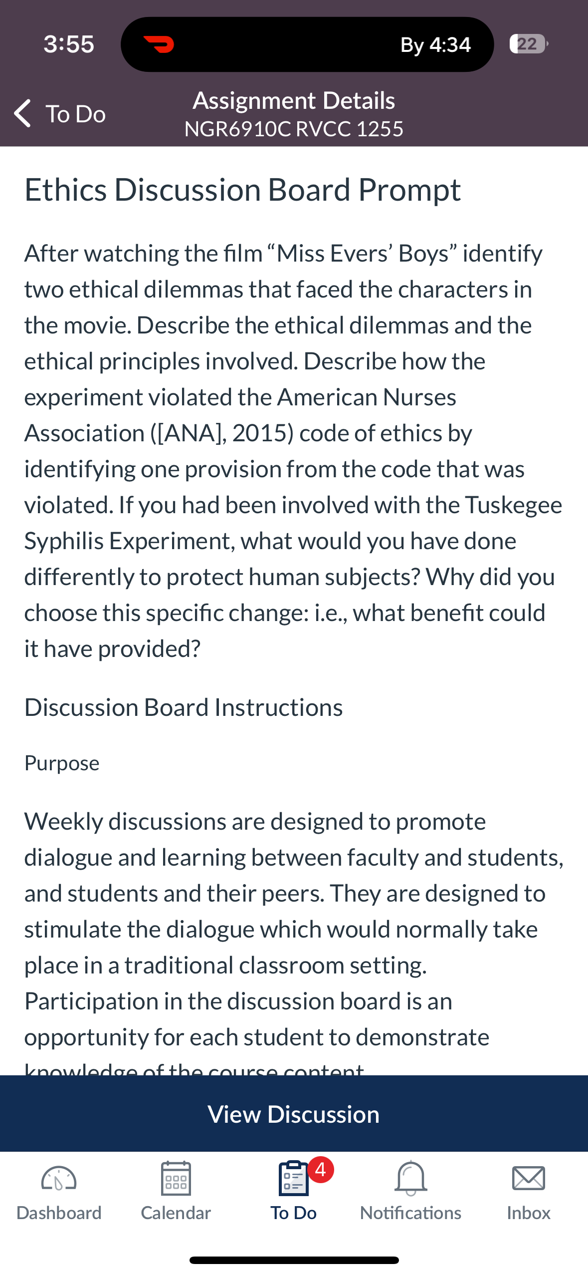Image resolution: width=588 pixels, height=1276 pixels.
Task: Tap the Ethics Discussion Board Prompt heading
Action: point(242,190)
